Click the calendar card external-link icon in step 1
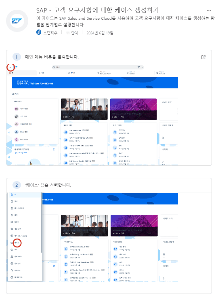 [x=54, y=150]
